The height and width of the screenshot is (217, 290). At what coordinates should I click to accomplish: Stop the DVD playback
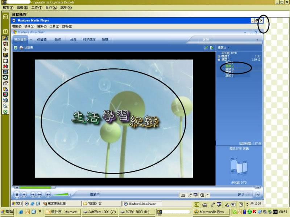24,195
